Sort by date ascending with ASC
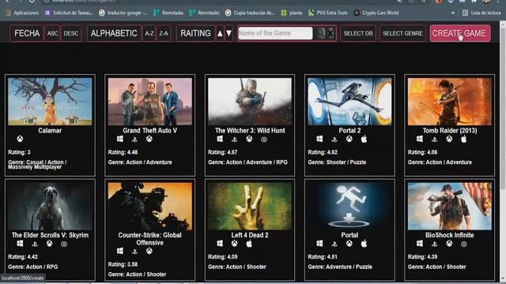The image size is (506, 284). point(53,33)
